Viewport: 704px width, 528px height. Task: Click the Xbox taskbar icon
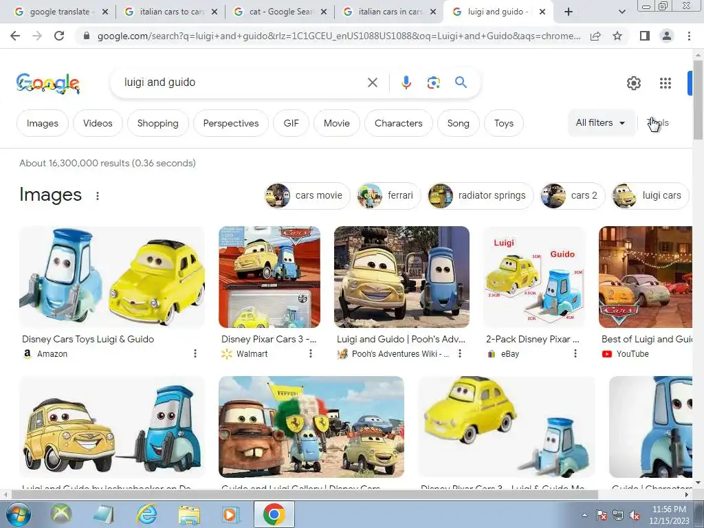click(61, 514)
